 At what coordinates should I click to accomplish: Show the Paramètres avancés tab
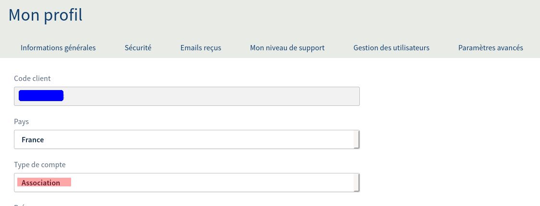(x=491, y=48)
